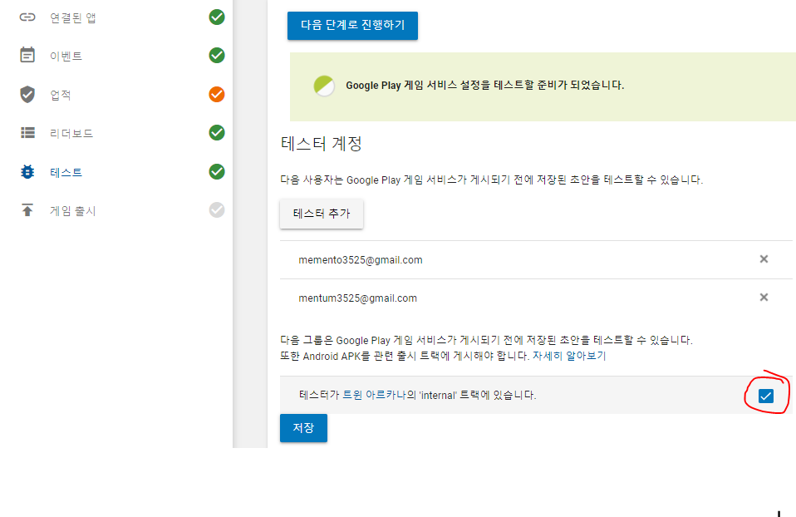Click 다음 단계로 진행하기 button

352,26
